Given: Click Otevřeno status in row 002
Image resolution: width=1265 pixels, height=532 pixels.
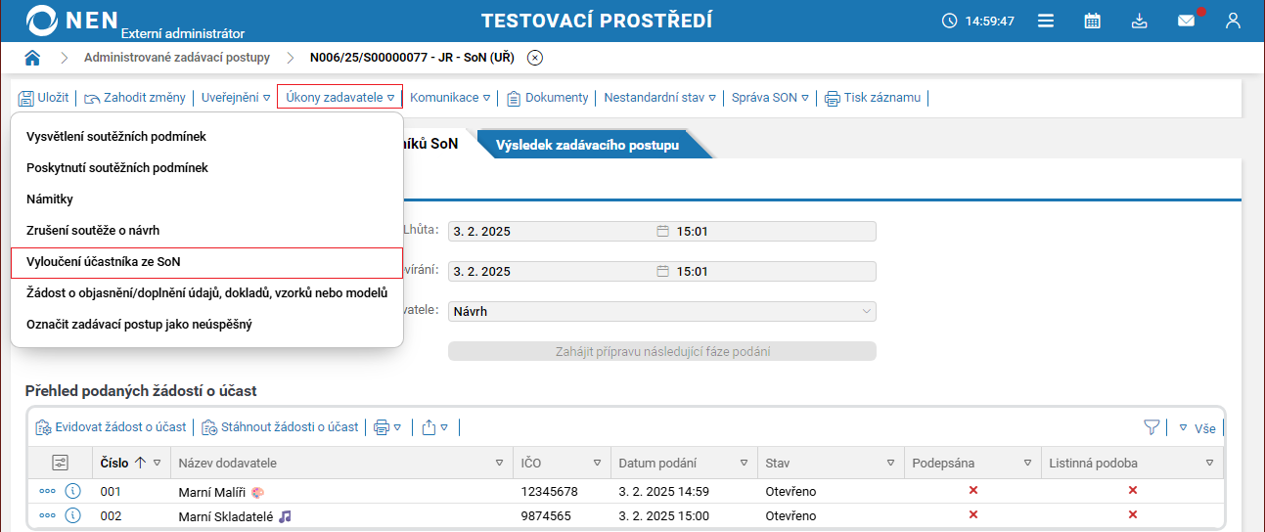Looking at the screenshot, I should coord(791,516).
